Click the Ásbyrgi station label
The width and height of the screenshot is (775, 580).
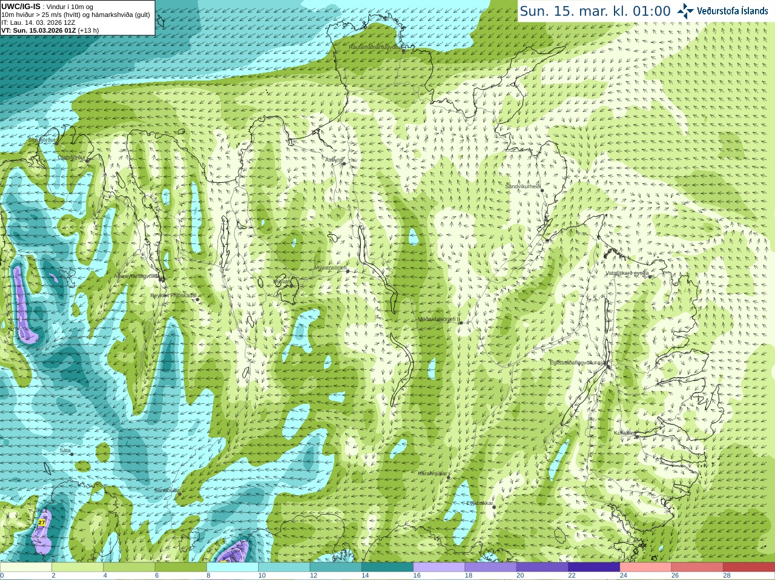tap(334, 160)
